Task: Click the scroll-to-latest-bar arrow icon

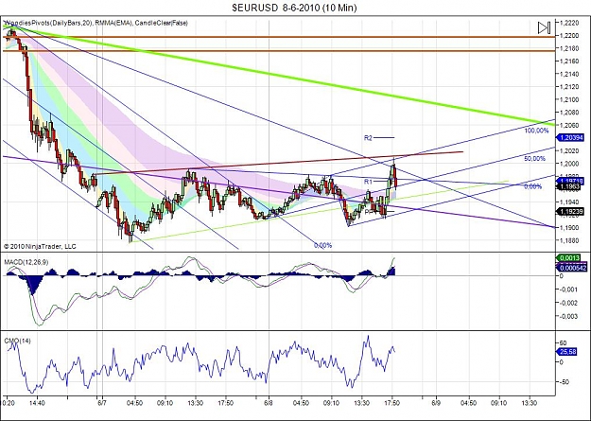Action: (545, 27)
